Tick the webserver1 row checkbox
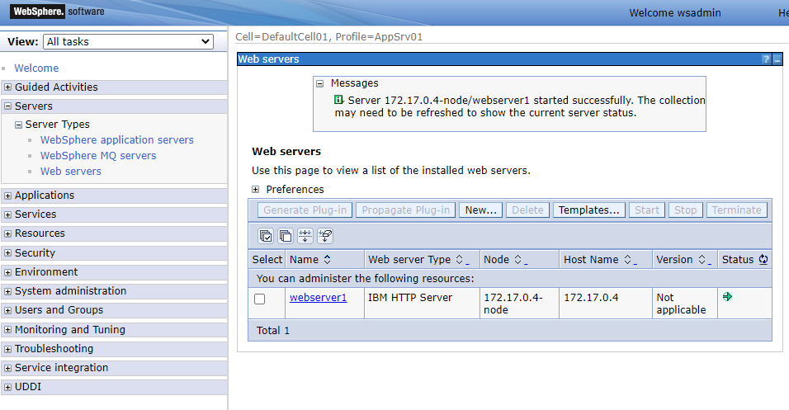The height and width of the screenshot is (410, 789). 260,299
